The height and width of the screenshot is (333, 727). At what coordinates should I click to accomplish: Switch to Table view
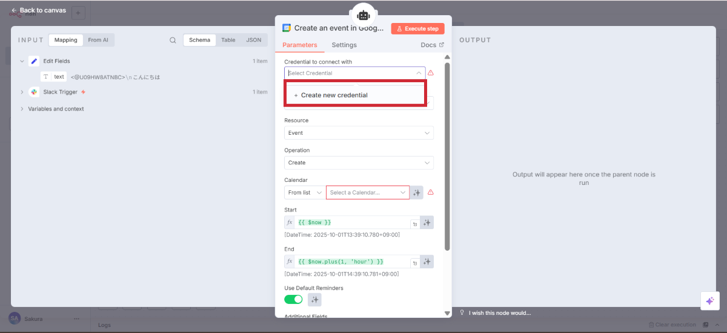pos(228,40)
